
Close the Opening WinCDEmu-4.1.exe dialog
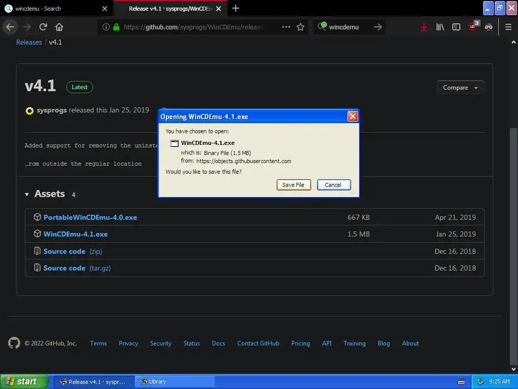pos(353,116)
